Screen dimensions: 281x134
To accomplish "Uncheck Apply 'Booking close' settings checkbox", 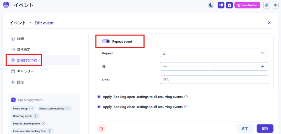I will [x=99, y=107].
